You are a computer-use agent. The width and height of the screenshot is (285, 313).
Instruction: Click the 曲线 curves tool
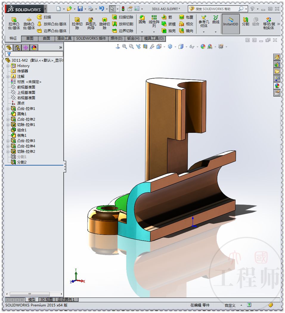[216, 20]
